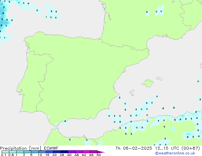Click the 40–45 mm magenta legend swatch
The height and width of the screenshot is (156, 202).
point(86,152)
